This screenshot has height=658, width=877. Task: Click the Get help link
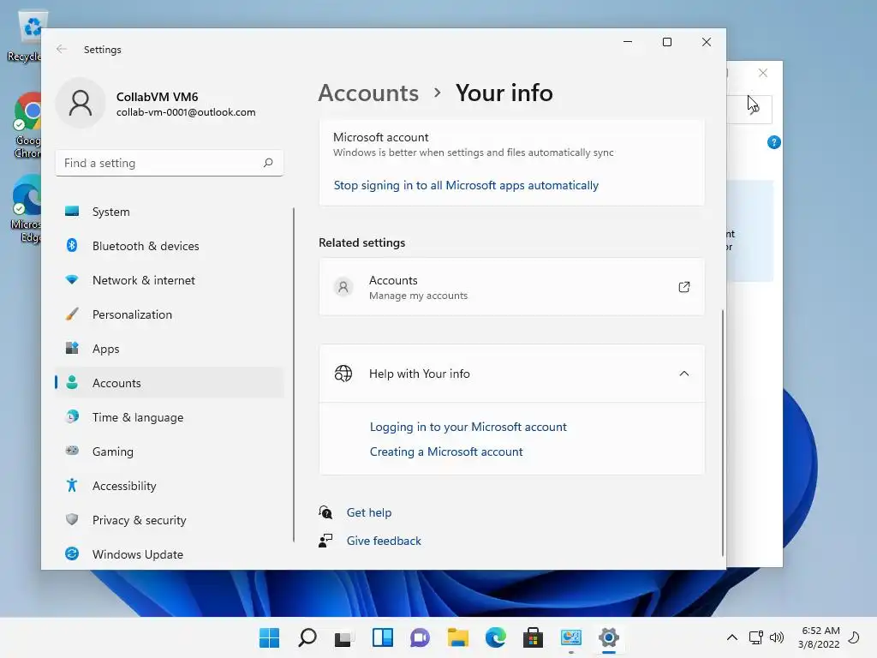pos(369,512)
